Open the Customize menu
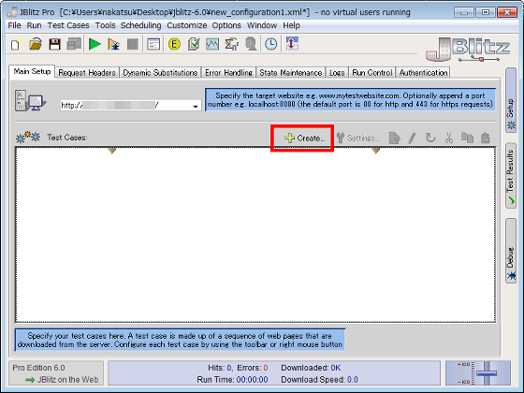This screenshot has height=393, width=524. click(187, 25)
